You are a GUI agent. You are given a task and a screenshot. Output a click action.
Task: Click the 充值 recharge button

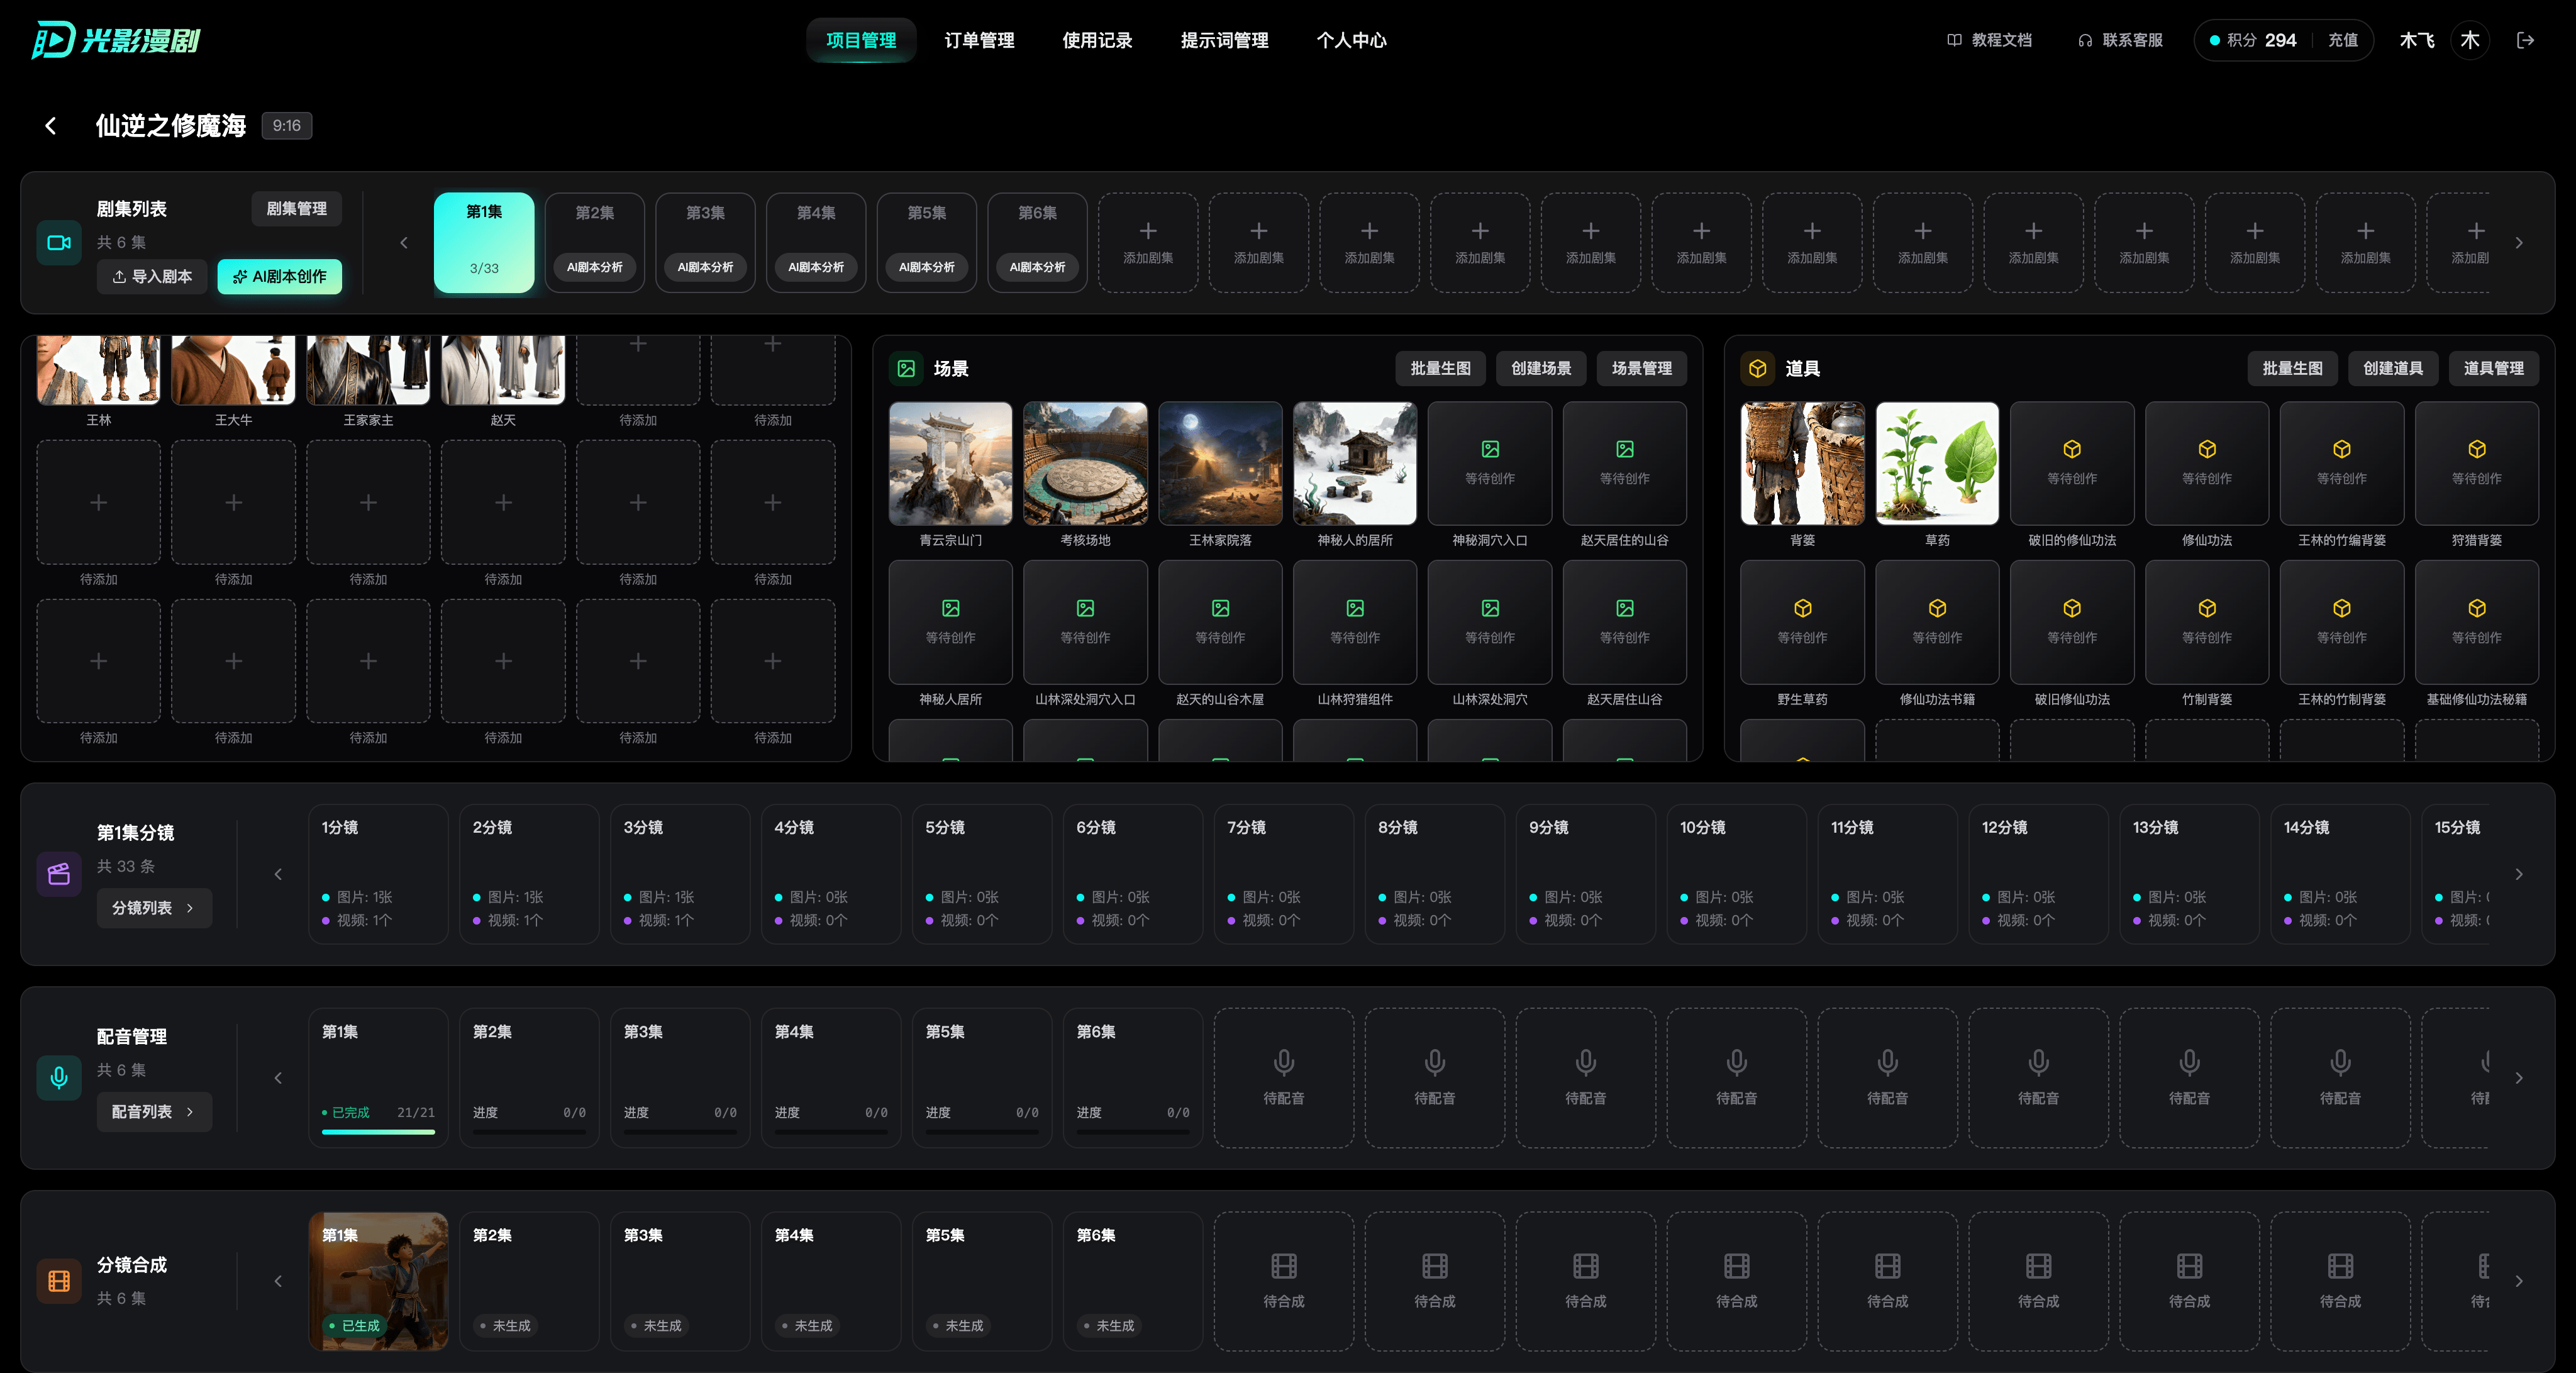pos(2342,40)
